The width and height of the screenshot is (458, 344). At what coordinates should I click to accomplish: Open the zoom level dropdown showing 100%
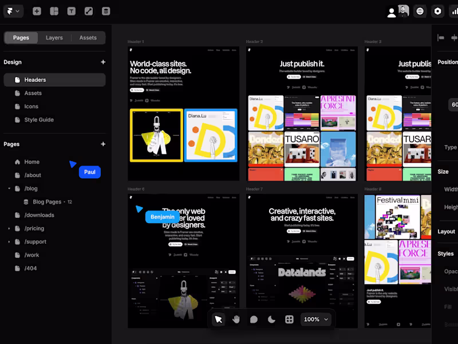316,319
